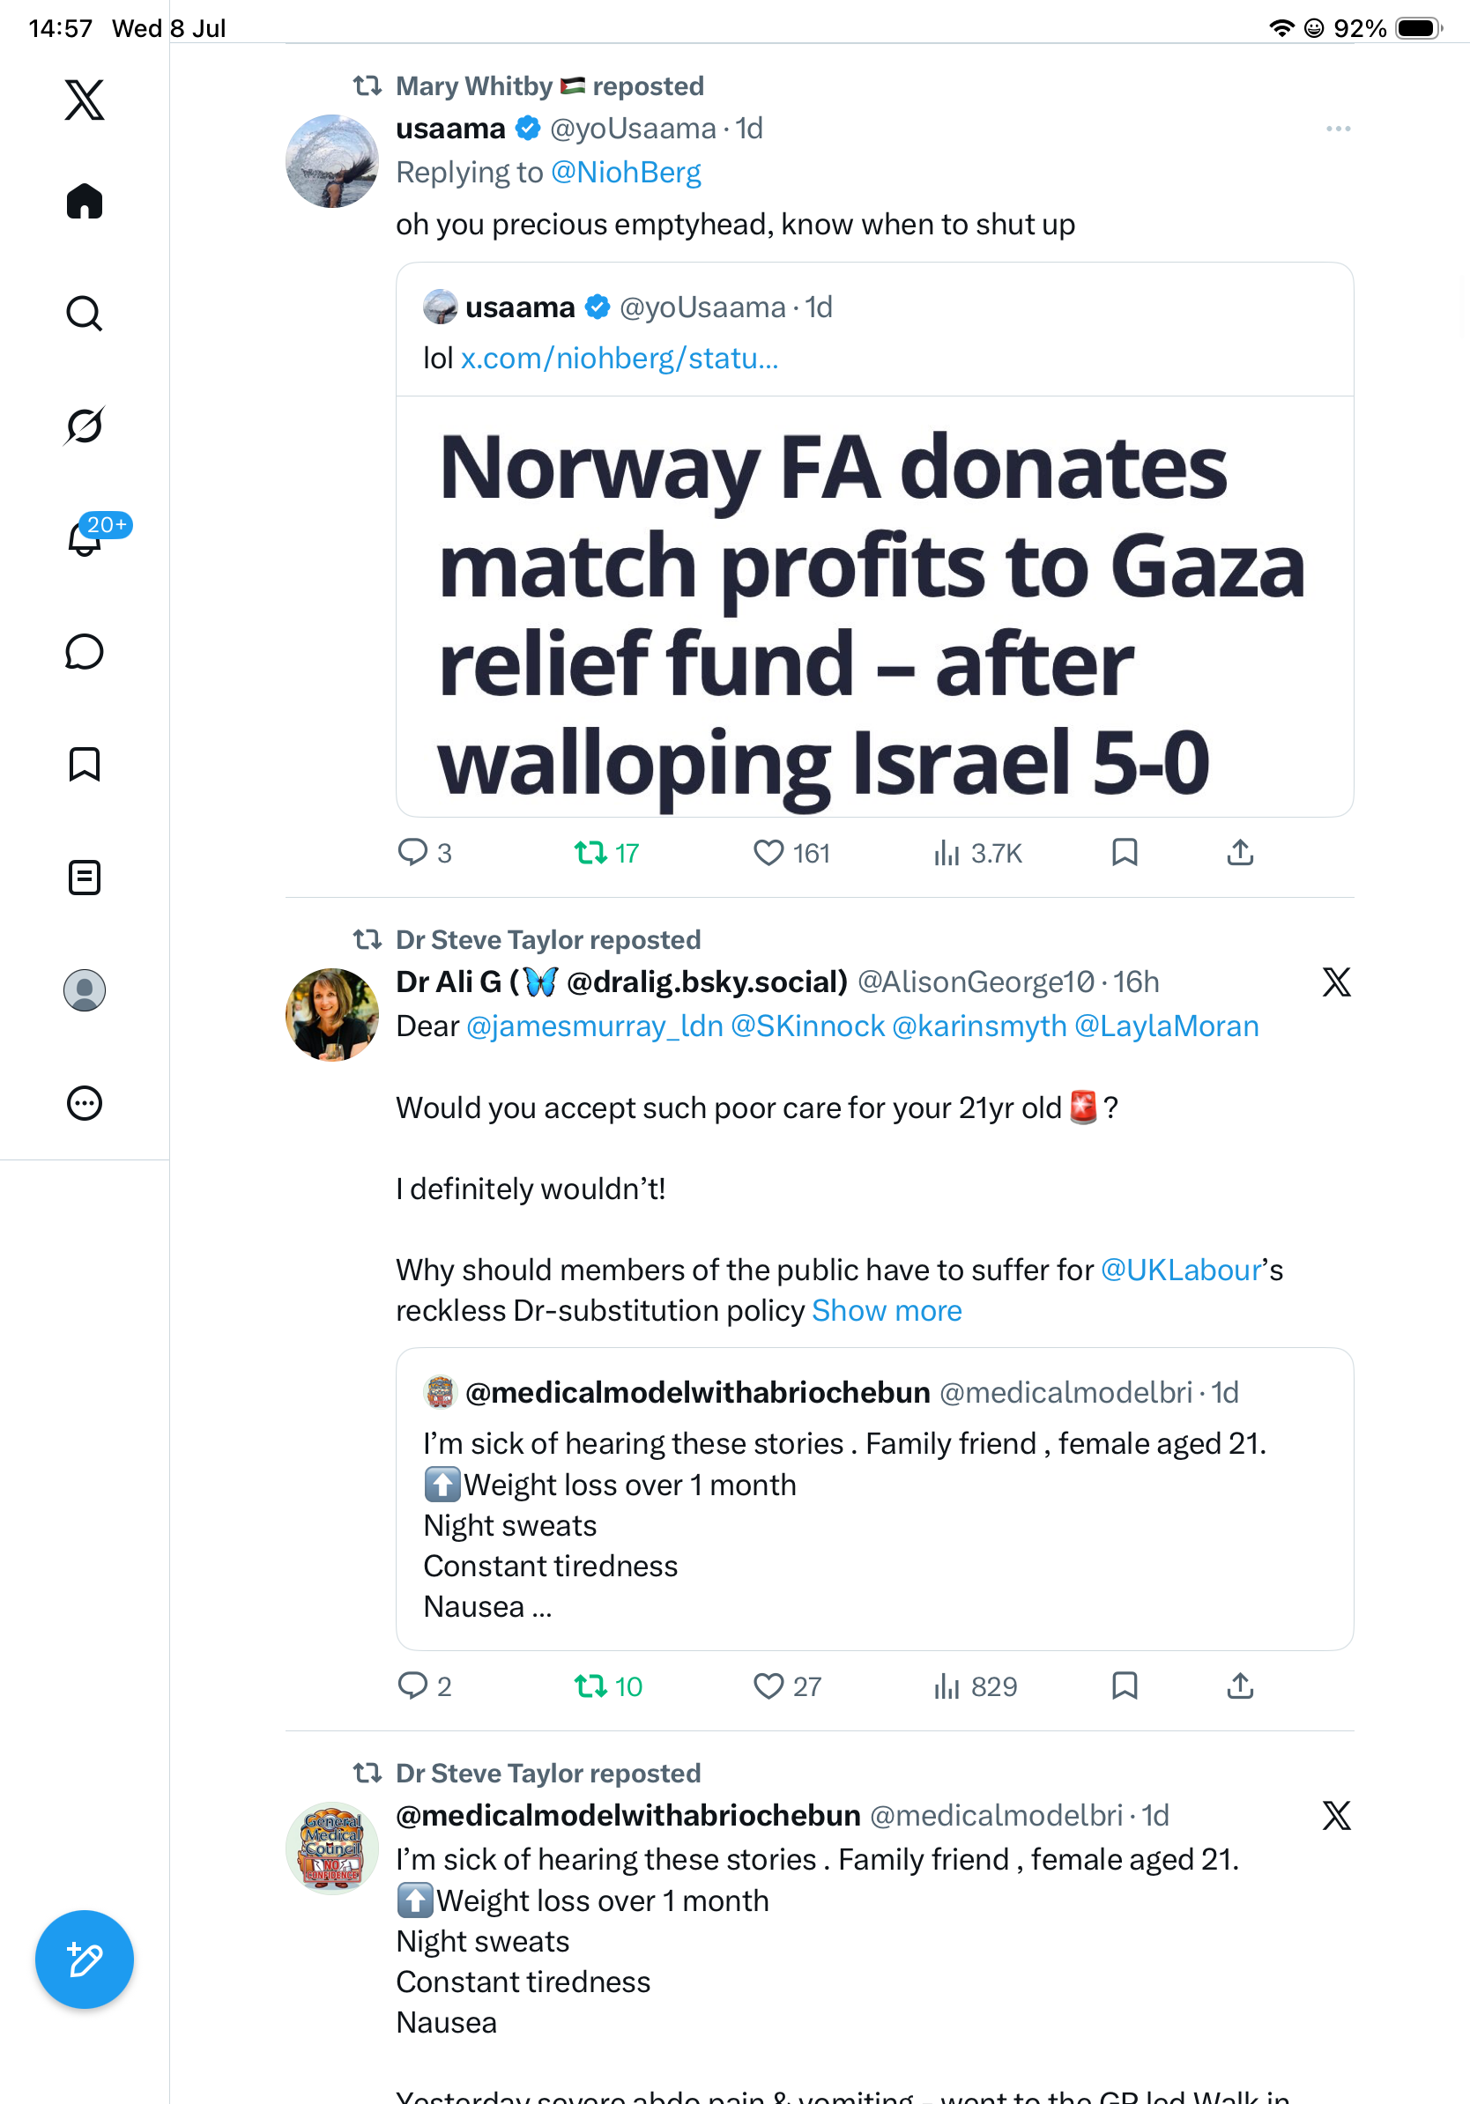Compose a new post with floating button
This screenshot has height=2104, width=1470.
tap(85, 1960)
